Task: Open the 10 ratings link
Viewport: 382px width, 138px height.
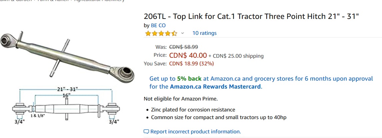Action: [x=204, y=33]
